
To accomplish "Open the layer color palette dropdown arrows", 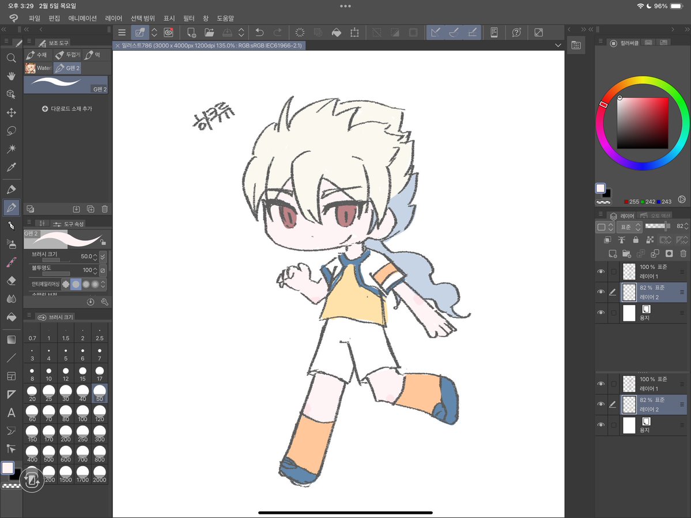I will coord(610,227).
